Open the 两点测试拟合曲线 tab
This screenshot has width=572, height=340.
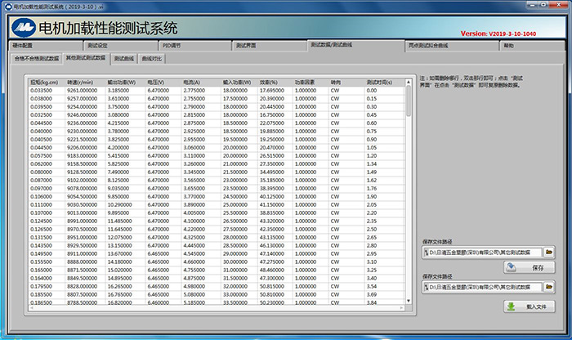[452, 46]
